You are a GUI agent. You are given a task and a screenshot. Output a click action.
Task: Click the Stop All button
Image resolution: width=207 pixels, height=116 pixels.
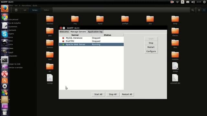click(x=113, y=94)
